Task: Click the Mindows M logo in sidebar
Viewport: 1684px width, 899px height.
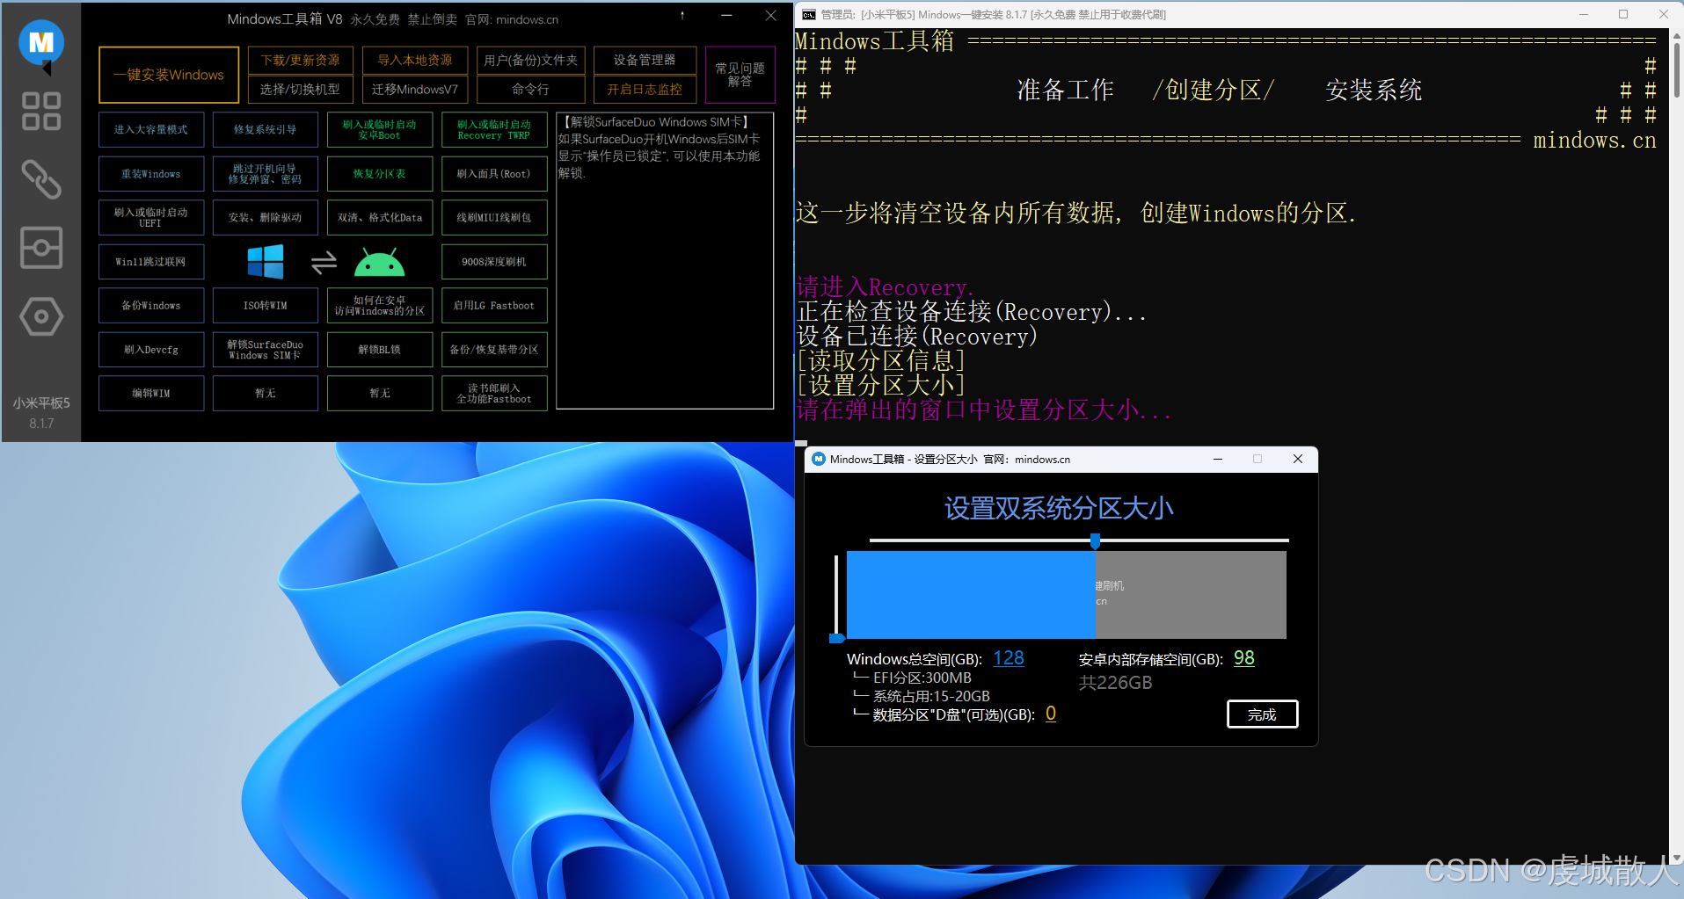Action: pyautogui.click(x=41, y=43)
